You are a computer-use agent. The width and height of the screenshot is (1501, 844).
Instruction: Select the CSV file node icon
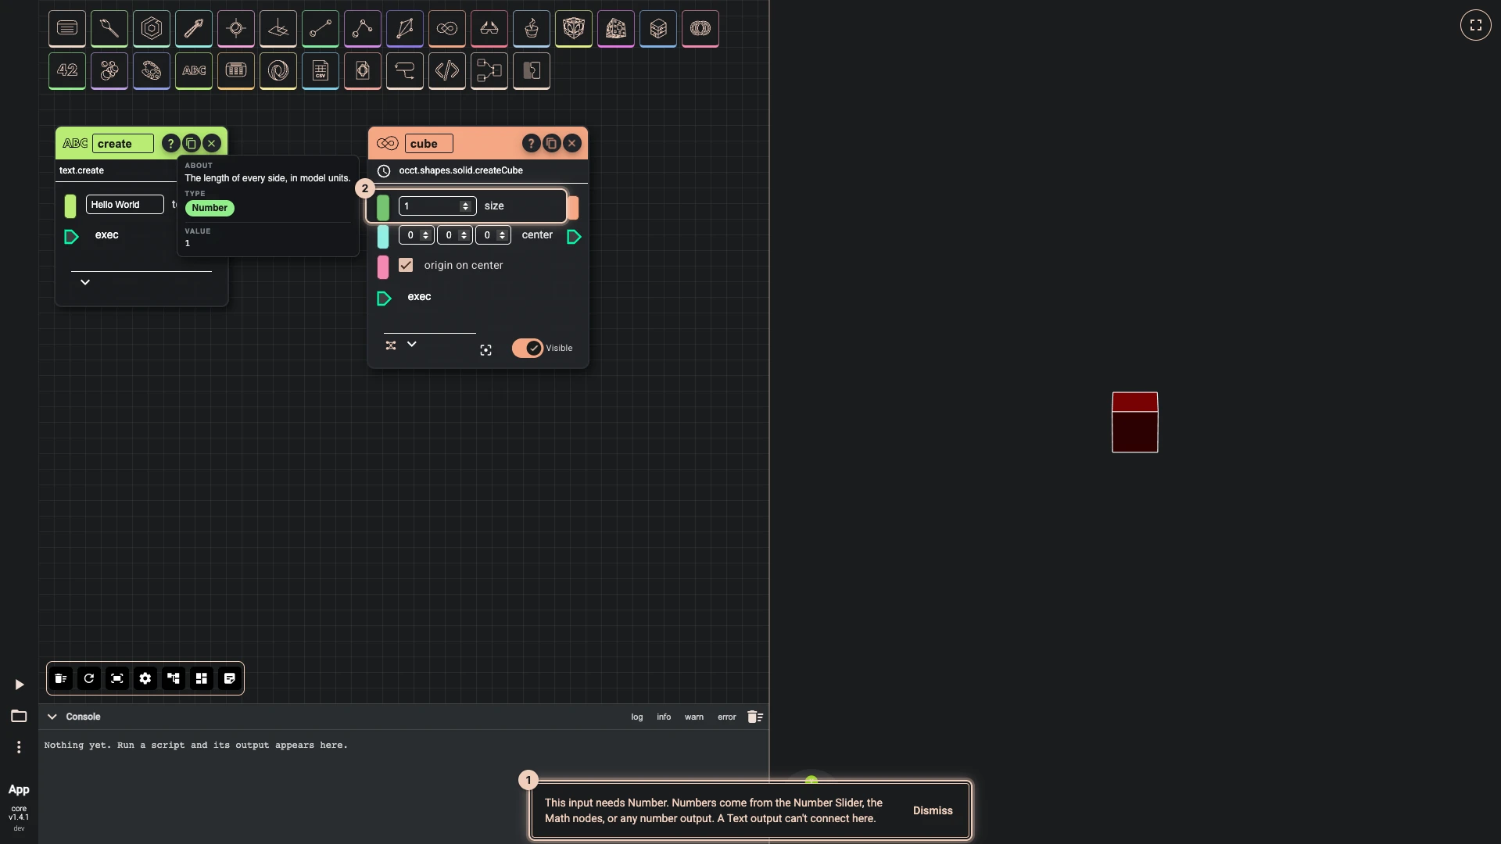click(321, 70)
